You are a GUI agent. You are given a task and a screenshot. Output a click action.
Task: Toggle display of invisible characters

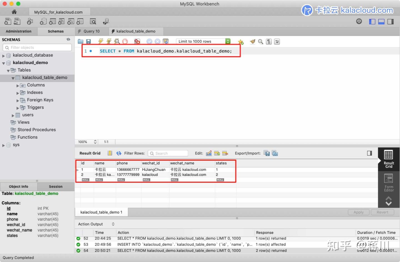(x=268, y=41)
